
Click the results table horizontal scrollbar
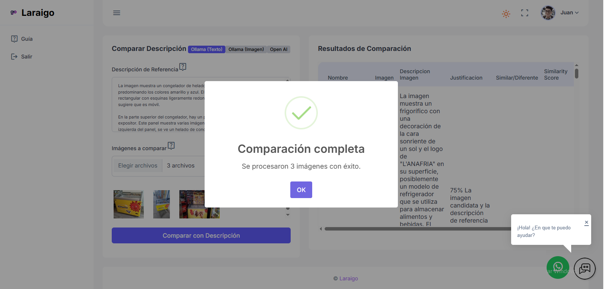[415, 229]
